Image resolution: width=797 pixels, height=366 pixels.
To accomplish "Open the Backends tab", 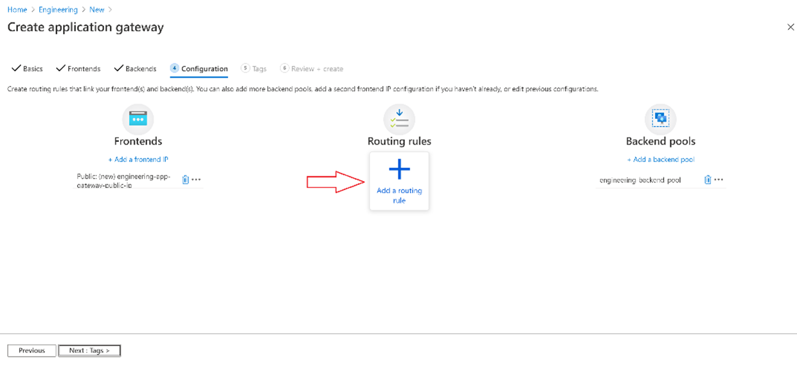I will [x=135, y=69].
